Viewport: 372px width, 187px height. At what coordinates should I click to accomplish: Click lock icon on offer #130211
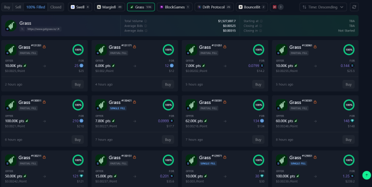[x=44, y=157]
